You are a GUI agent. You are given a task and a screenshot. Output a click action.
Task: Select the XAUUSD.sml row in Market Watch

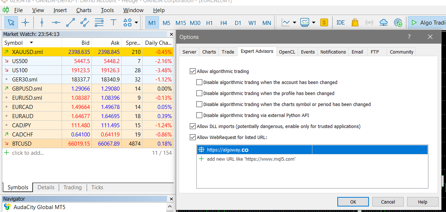(88, 52)
